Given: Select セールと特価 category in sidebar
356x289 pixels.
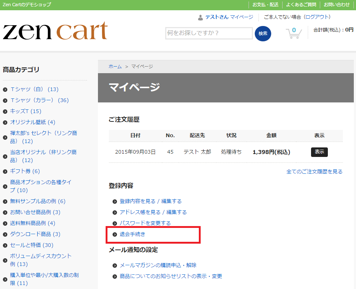Looking at the screenshot, I should [x=31, y=245].
